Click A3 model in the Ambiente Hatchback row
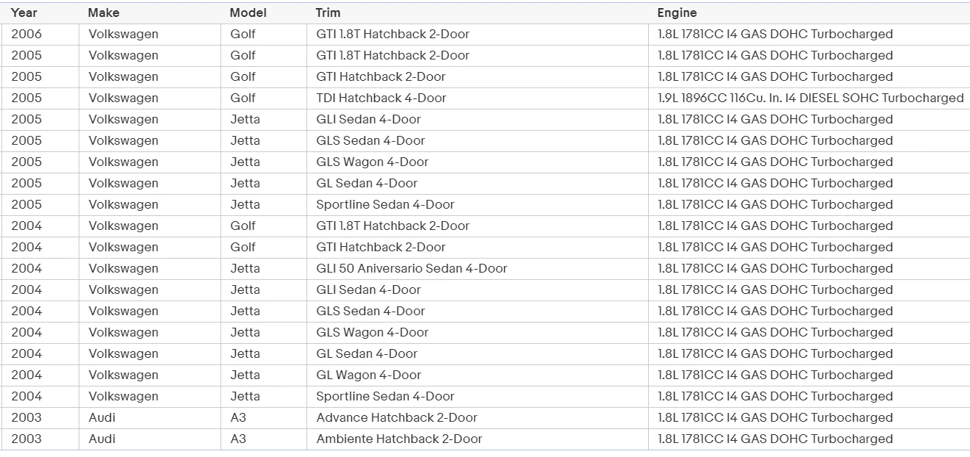The image size is (970, 457). 238,439
